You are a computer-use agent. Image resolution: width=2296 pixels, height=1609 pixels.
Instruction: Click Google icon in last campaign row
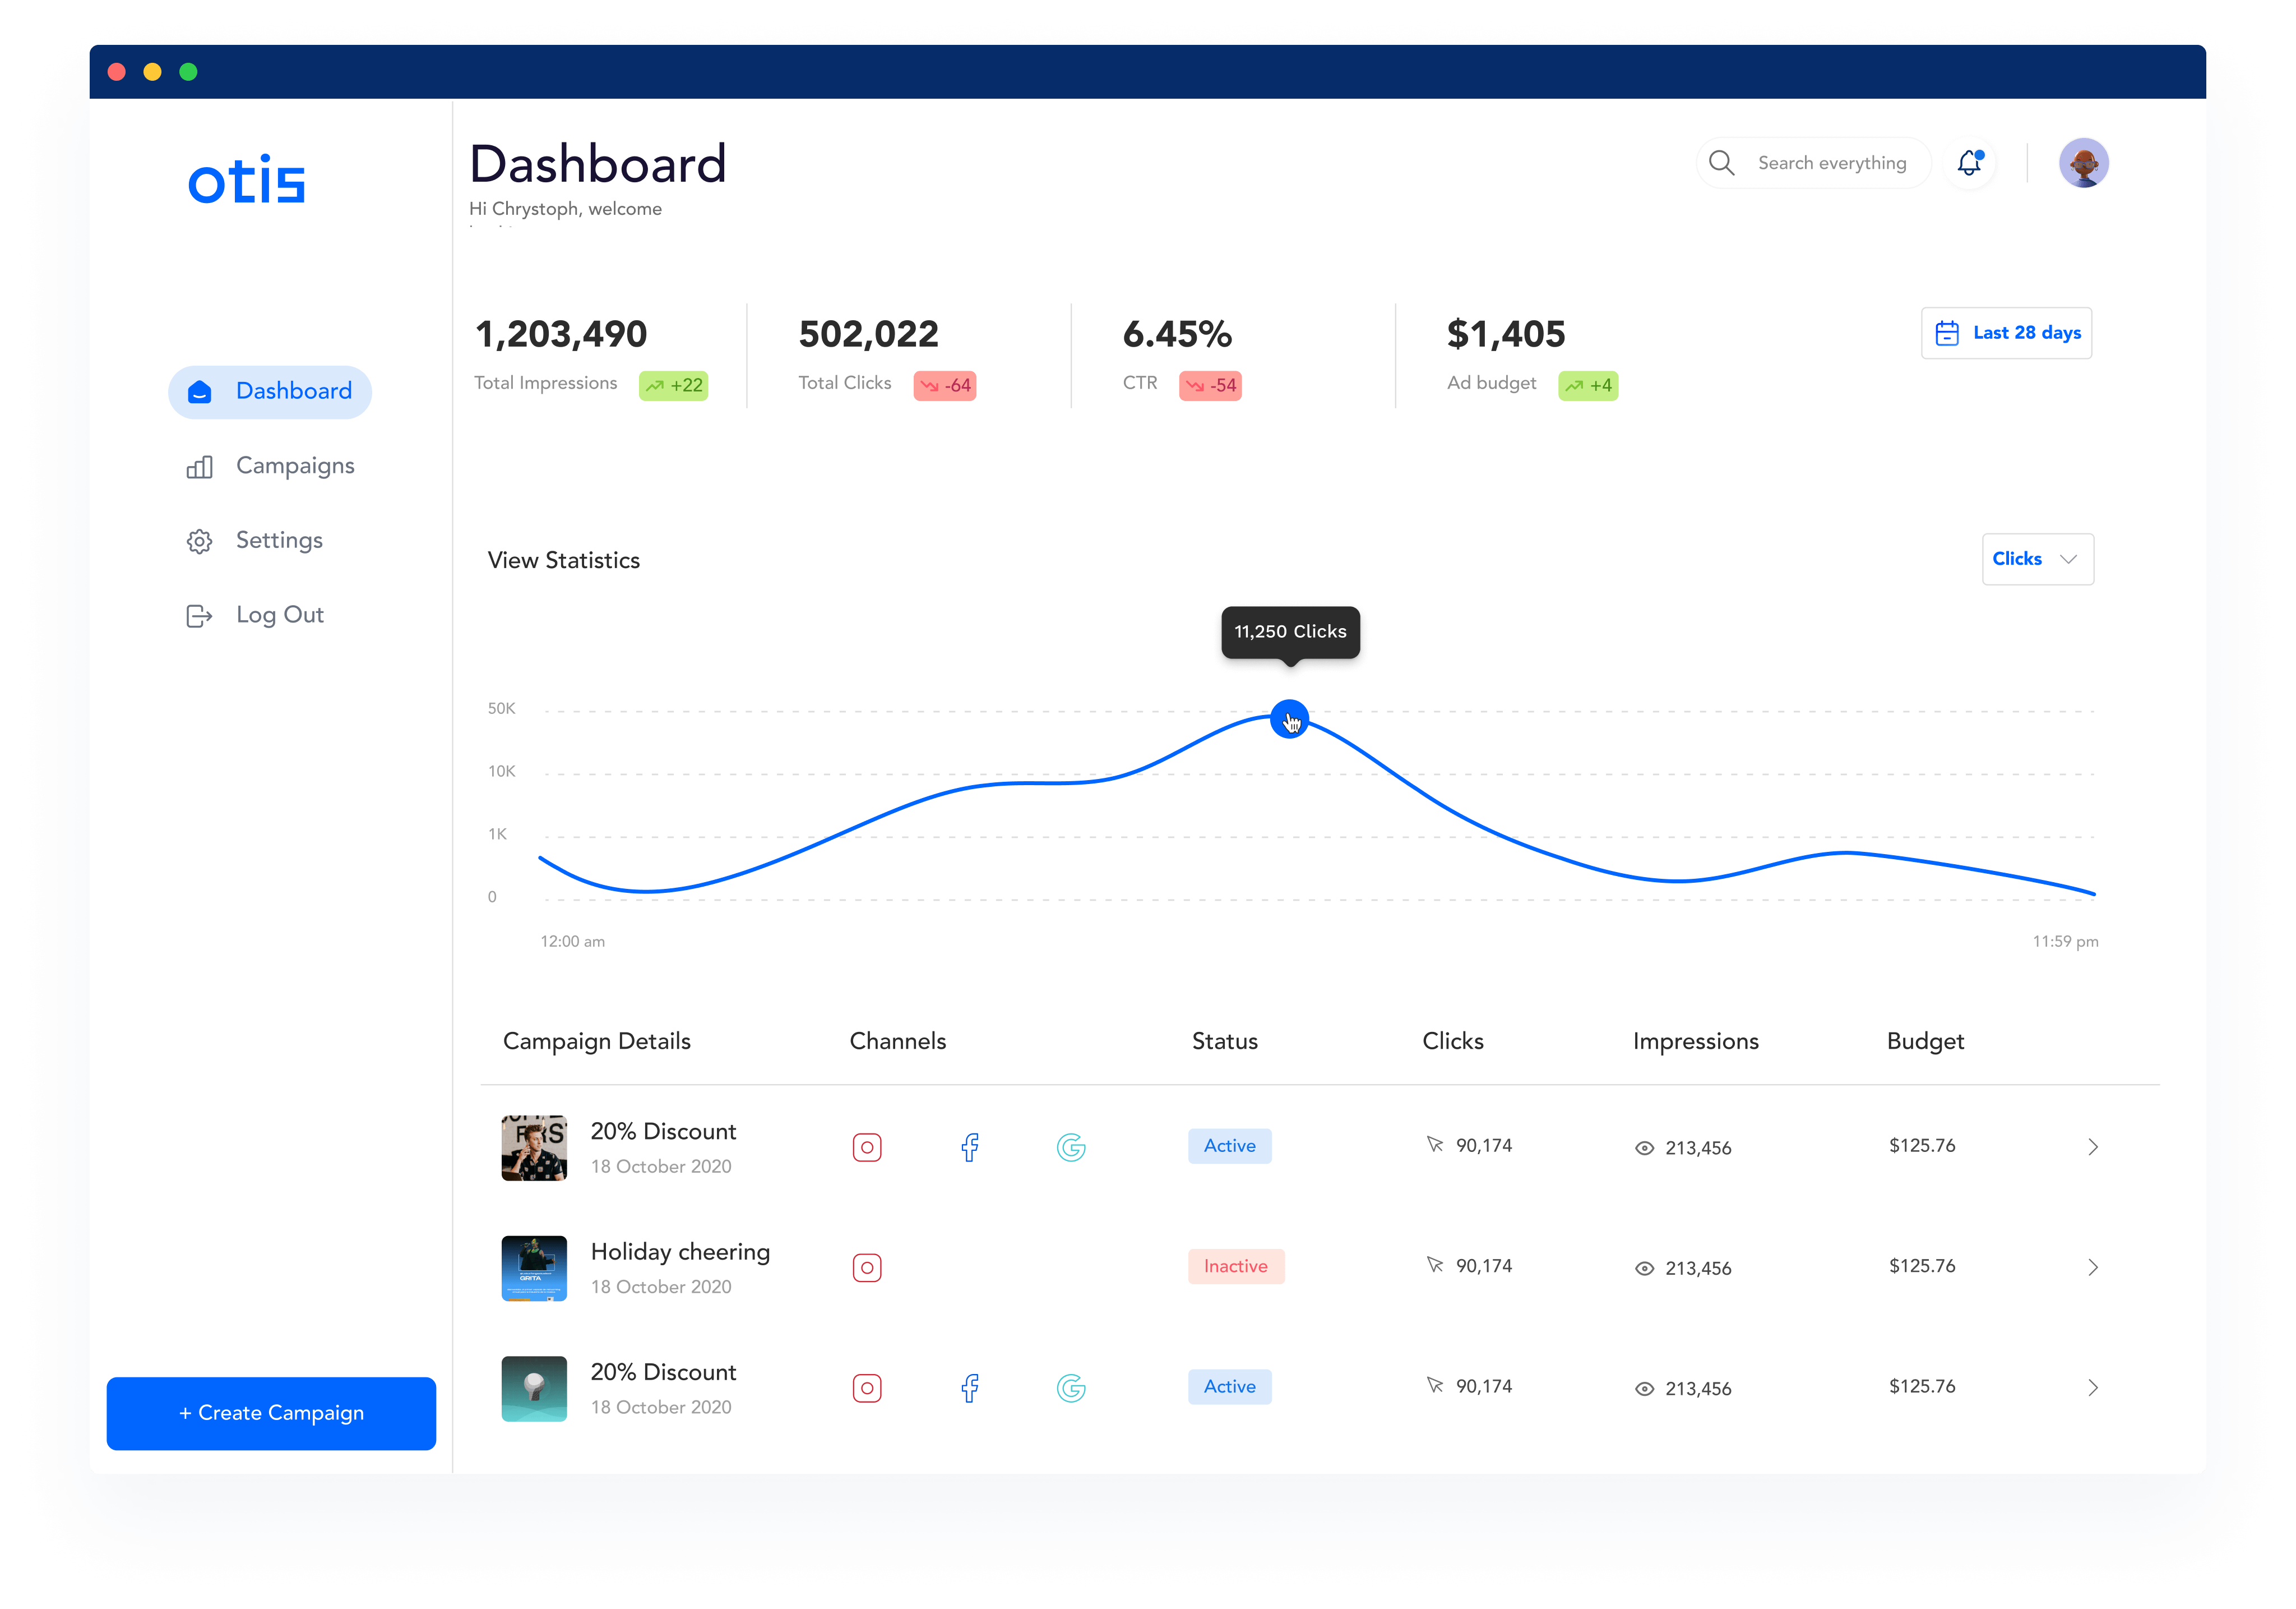1071,1388
